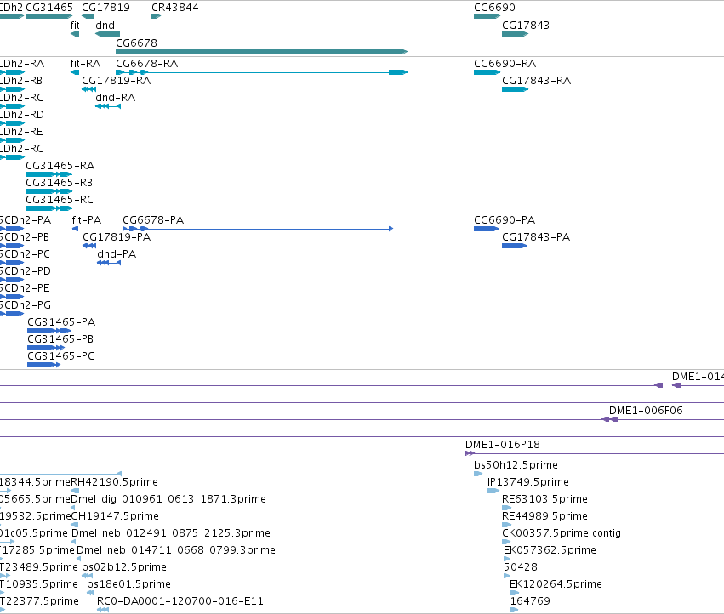Select the dnd-PA protein label

click(117, 254)
